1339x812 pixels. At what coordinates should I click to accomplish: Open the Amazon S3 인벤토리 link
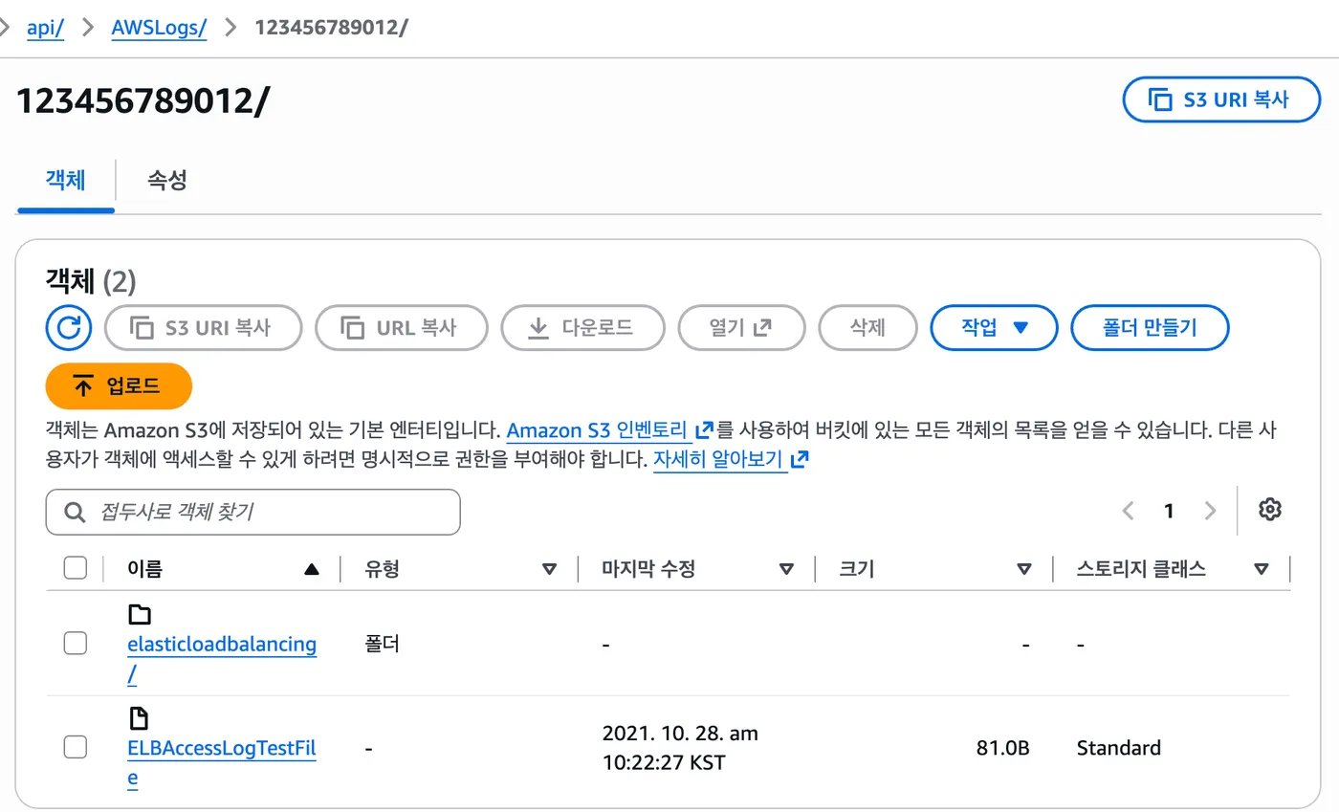tap(599, 429)
